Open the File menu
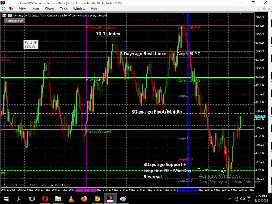The image size is (272, 204). point(11,9)
